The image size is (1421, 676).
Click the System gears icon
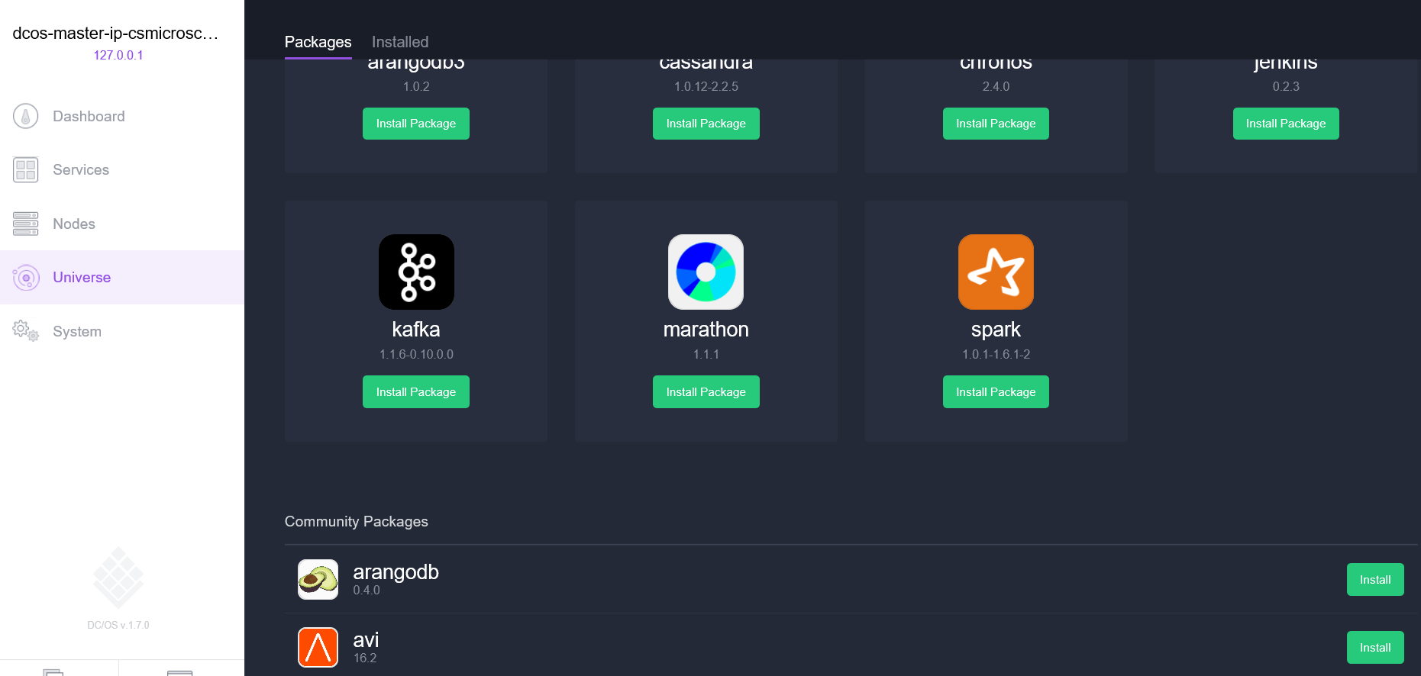(26, 331)
